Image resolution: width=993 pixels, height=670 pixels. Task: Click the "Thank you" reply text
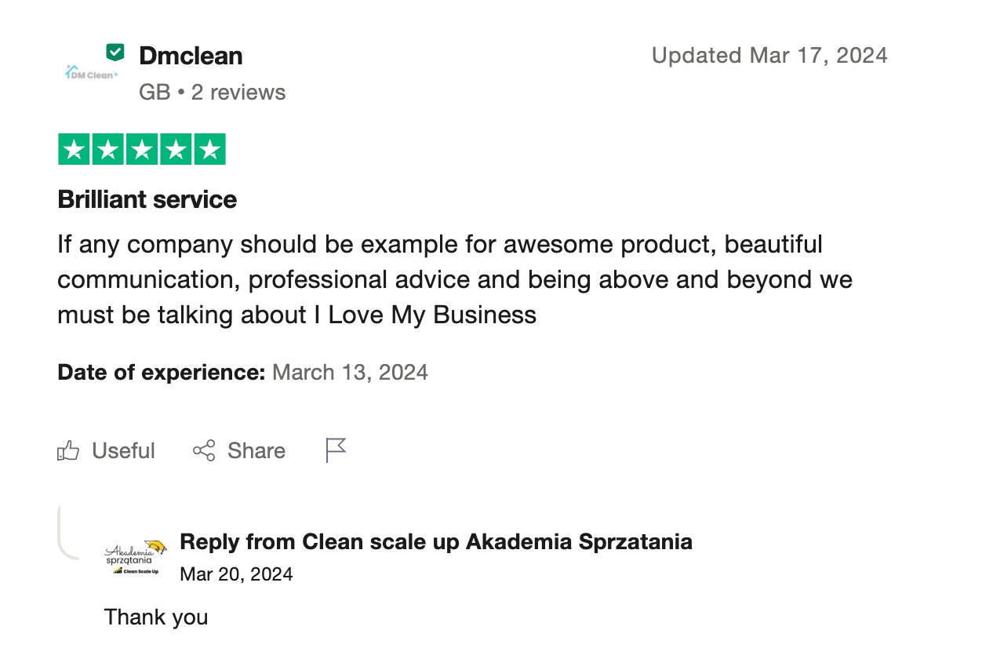coord(156,617)
